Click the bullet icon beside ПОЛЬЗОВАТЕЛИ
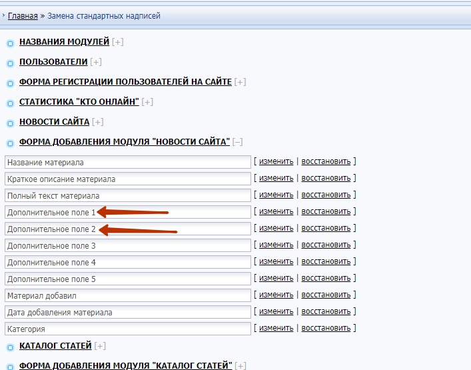This screenshot has height=370, width=471. click(10, 64)
